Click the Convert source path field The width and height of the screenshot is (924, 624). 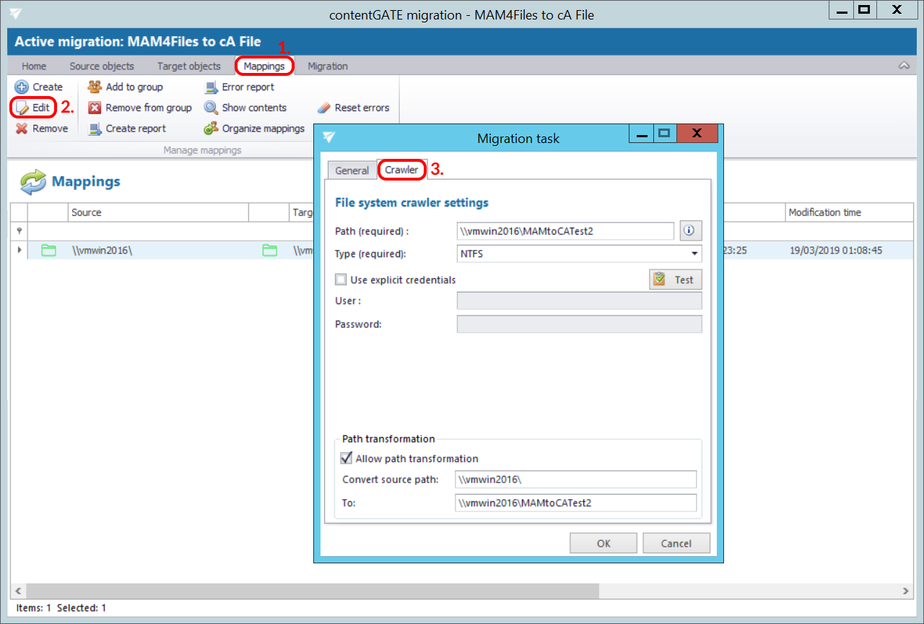[575, 480]
